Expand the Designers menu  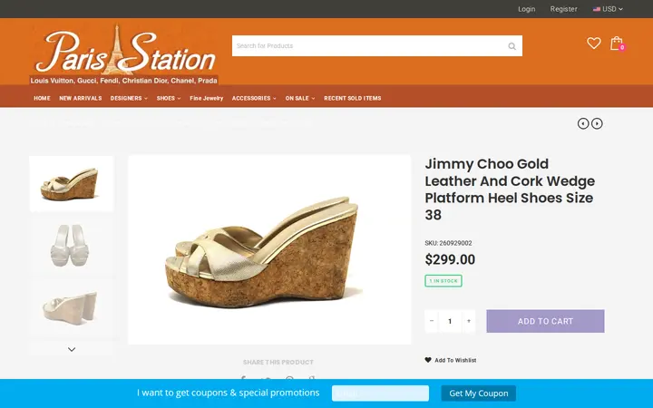tap(129, 98)
